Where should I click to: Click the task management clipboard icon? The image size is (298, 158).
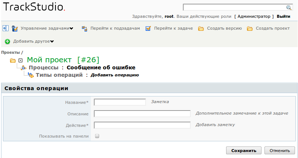[15, 29]
